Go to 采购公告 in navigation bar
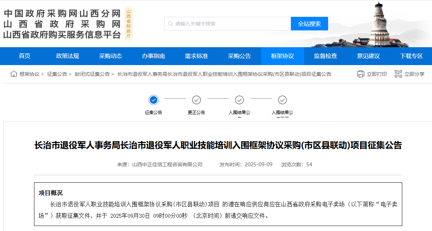 click(240, 56)
